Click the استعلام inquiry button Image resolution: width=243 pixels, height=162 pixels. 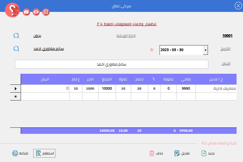(44, 153)
